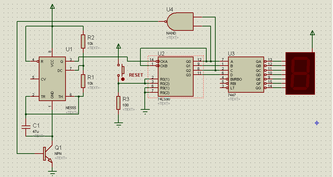Click the blue crosshair origin marker

coord(317,123)
